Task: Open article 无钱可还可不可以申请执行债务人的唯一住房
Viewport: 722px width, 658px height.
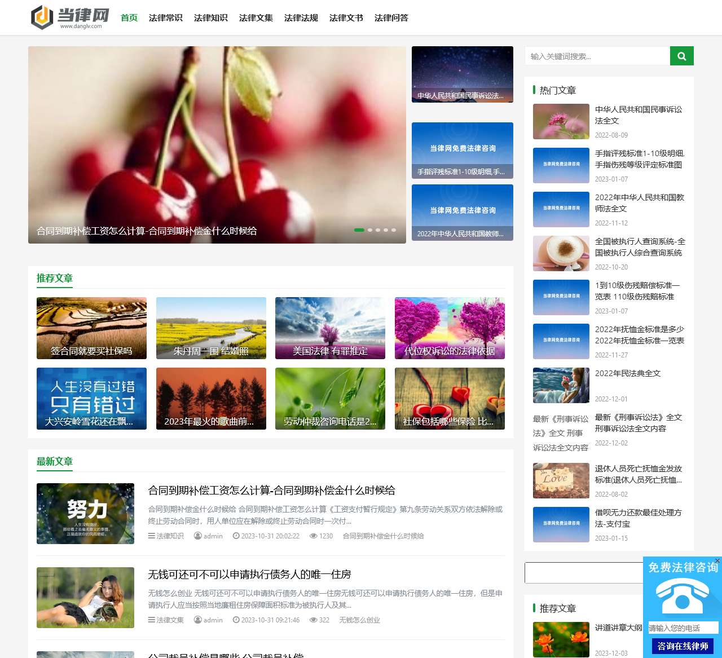Action: pyautogui.click(x=249, y=575)
